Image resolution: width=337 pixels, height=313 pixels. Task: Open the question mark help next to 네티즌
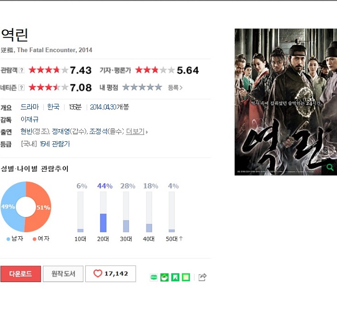[x=21, y=88]
